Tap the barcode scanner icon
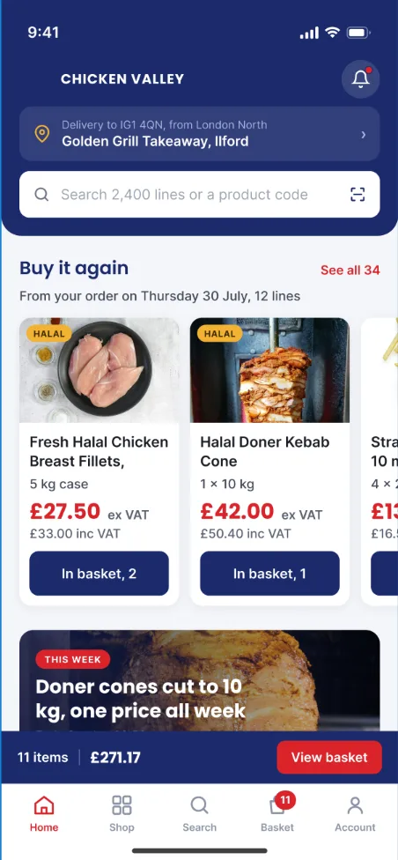This screenshot has height=860, width=398. tap(357, 194)
